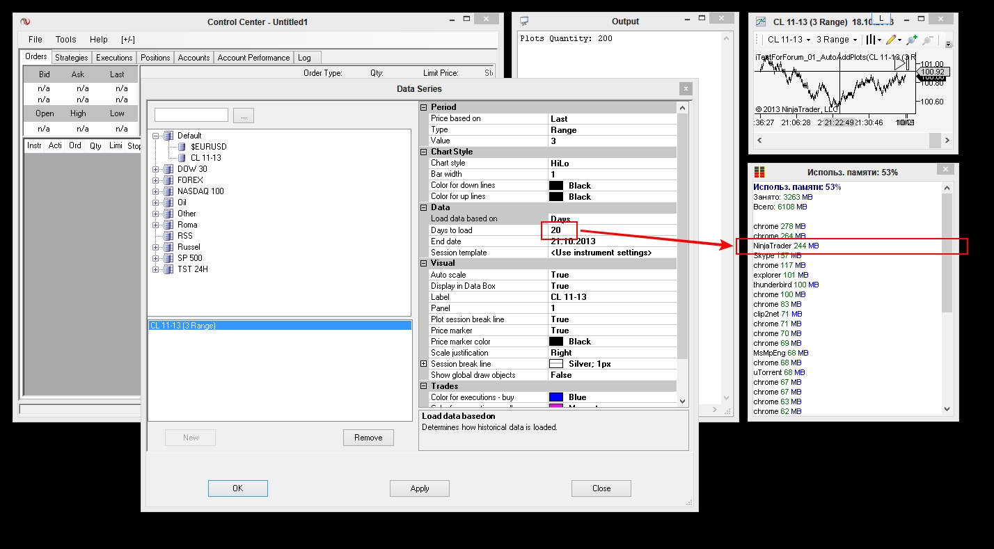Click the zoom out magnifier icon
Screen dimensions: 994x549
coord(928,40)
